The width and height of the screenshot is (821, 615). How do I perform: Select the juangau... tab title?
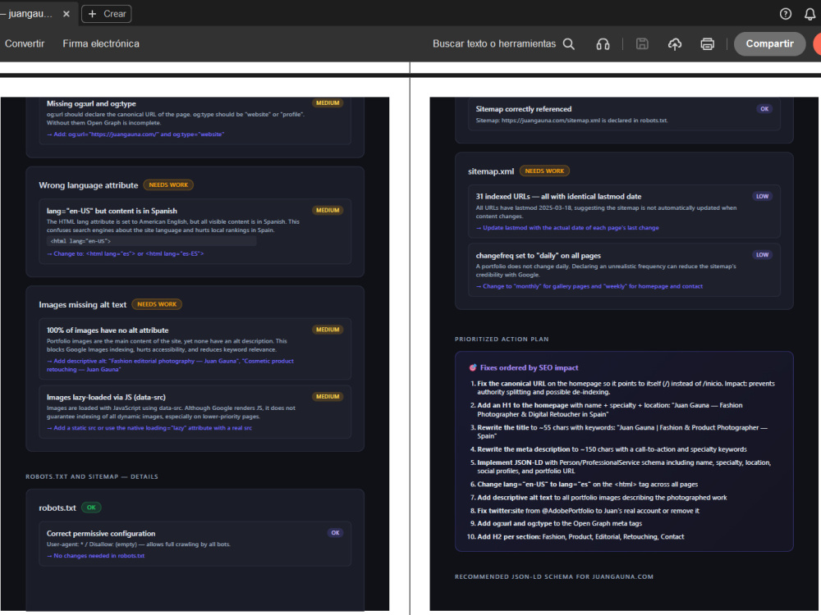coord(30,14)
